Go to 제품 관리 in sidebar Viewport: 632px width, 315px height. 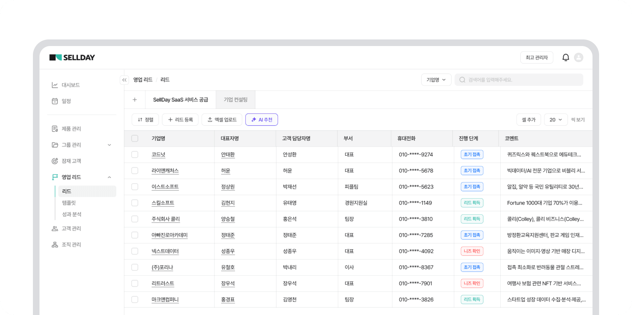tap(71, 129)
